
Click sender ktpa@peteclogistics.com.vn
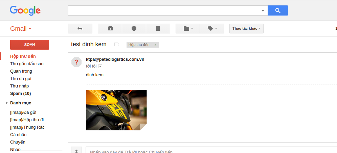pos(115,59)
